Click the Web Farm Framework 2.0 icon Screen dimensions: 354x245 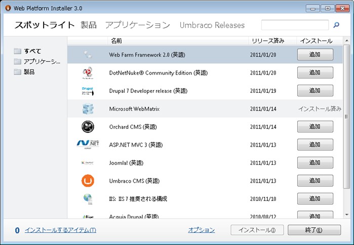click(88, 55)
